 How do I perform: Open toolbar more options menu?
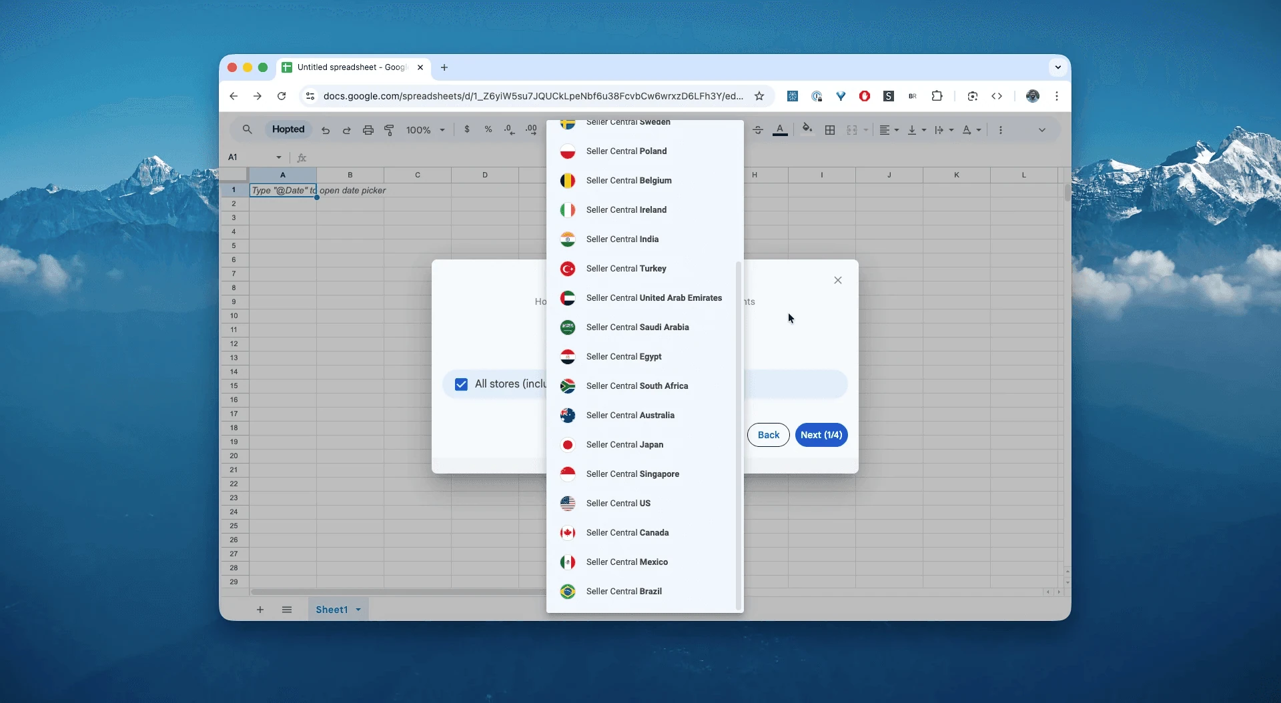click(1001, 130)
